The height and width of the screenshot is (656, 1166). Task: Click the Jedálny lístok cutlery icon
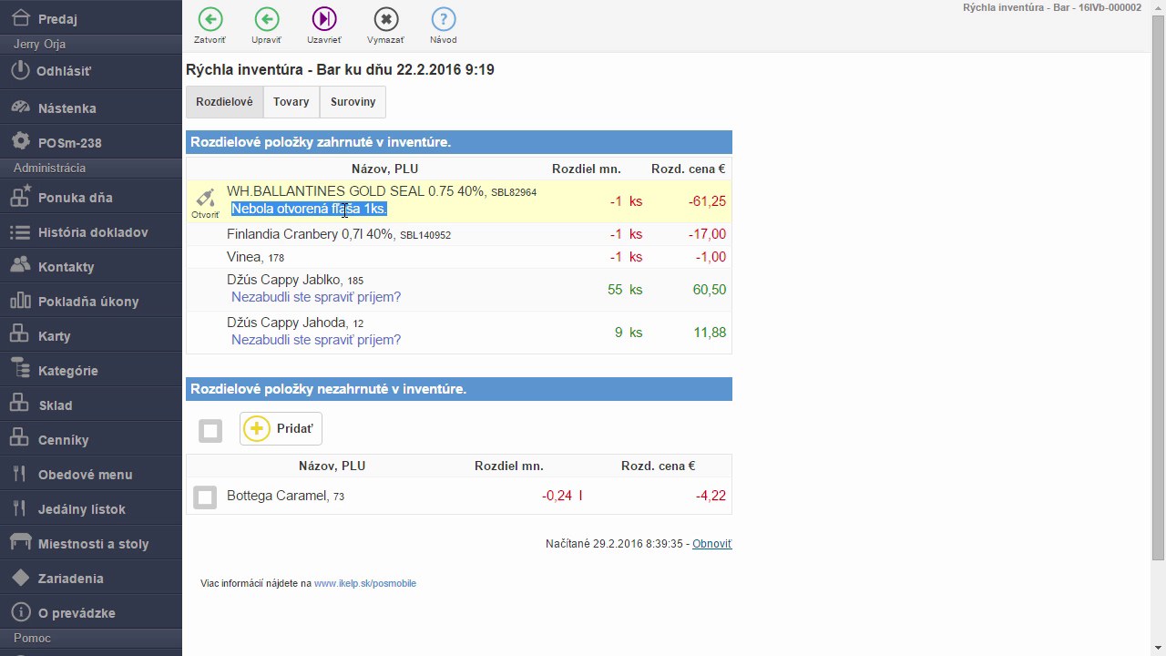(20, 508)
